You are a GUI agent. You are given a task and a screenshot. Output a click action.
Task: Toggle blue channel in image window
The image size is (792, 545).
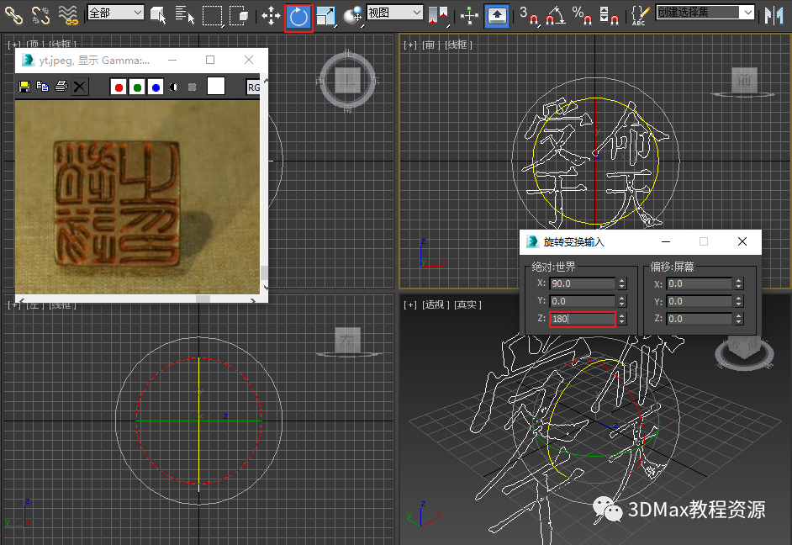point(156,87)
